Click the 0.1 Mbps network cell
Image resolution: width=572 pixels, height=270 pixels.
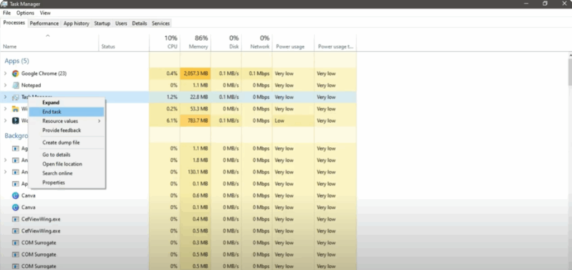pyautogui.click(x=257, y=74)
